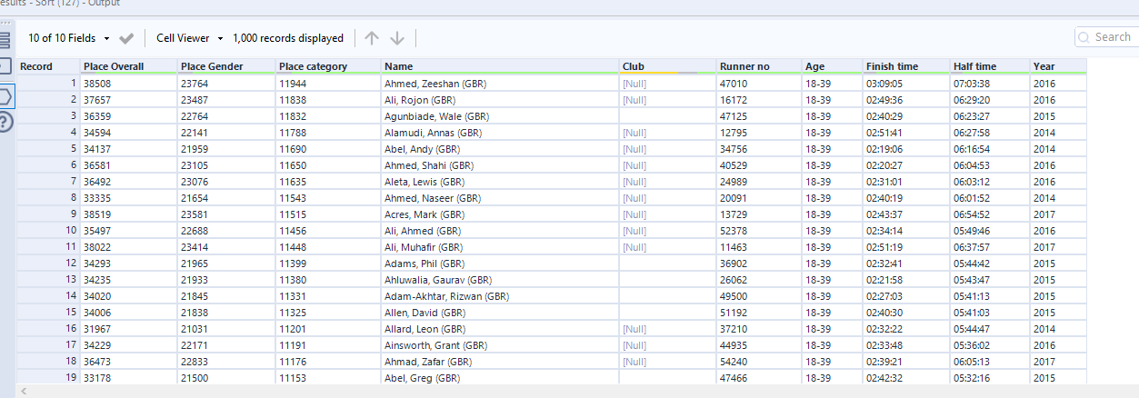Click the magnifier icon in the search box

(1084, 37)
